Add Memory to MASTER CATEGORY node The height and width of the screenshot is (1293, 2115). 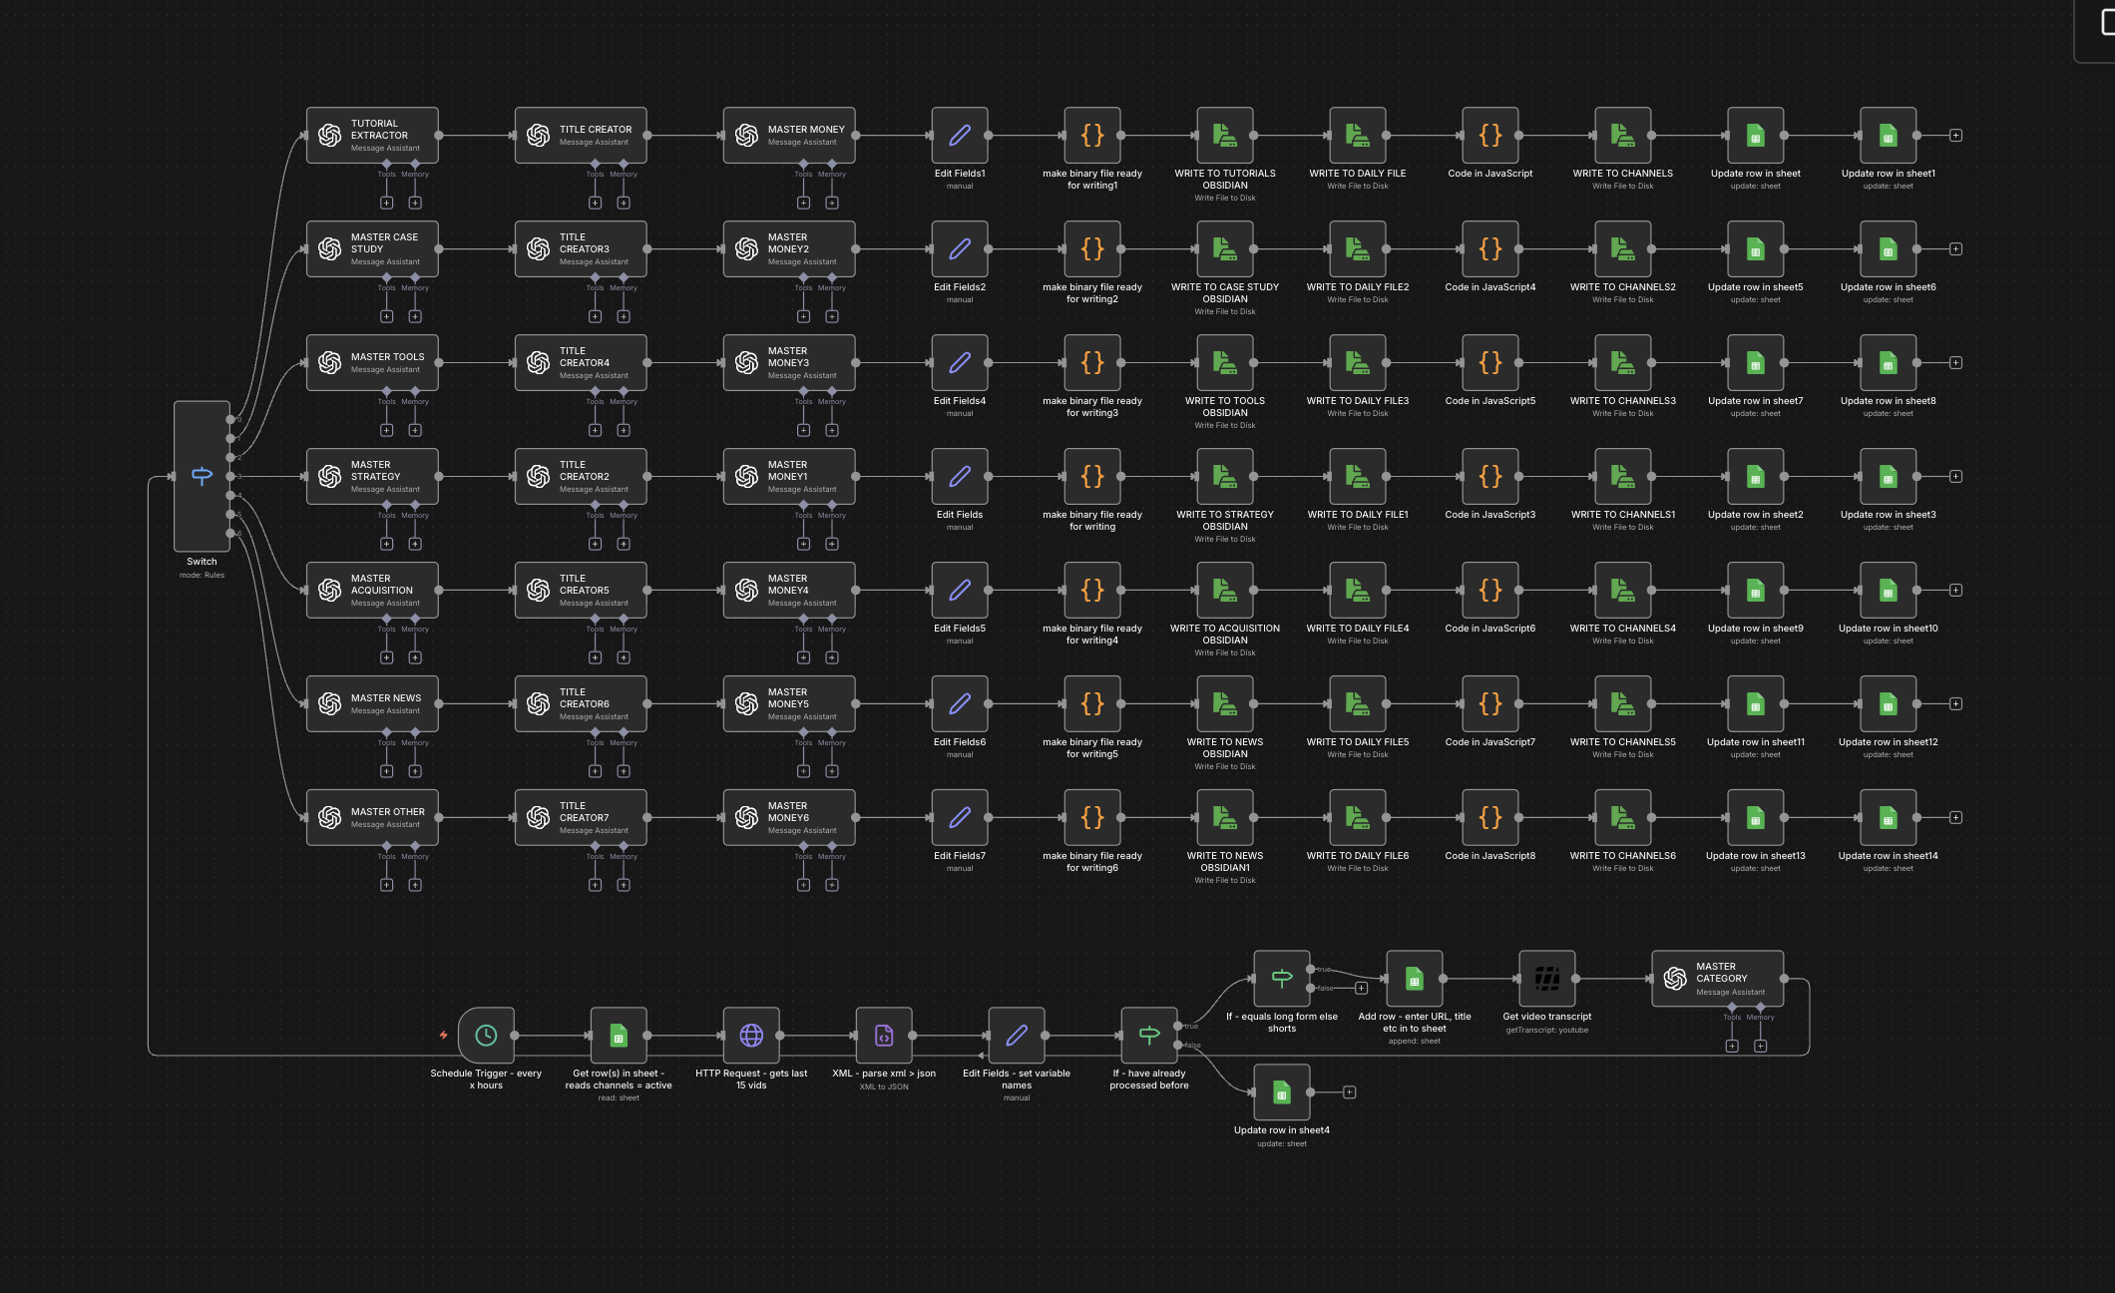click(1760, 1046)
